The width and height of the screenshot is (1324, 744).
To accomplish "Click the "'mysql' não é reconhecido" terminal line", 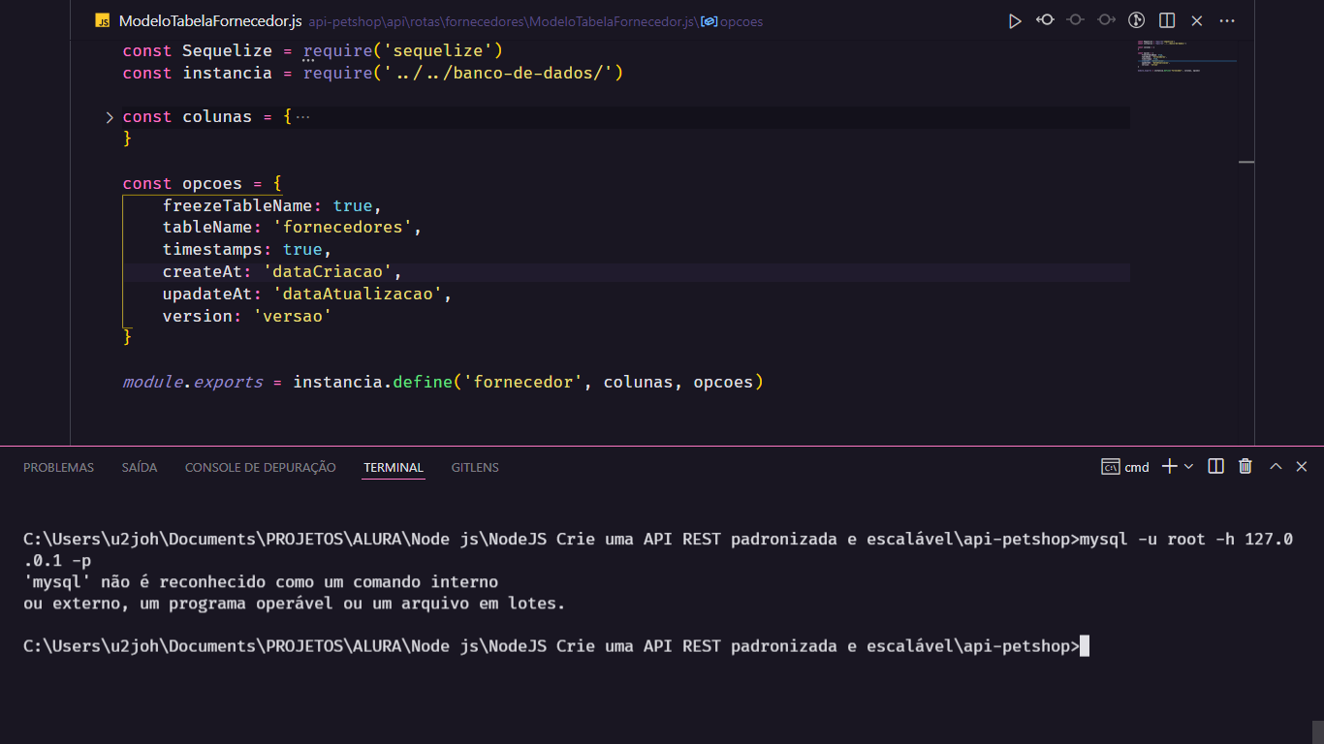I will click(x=261, y=582).
